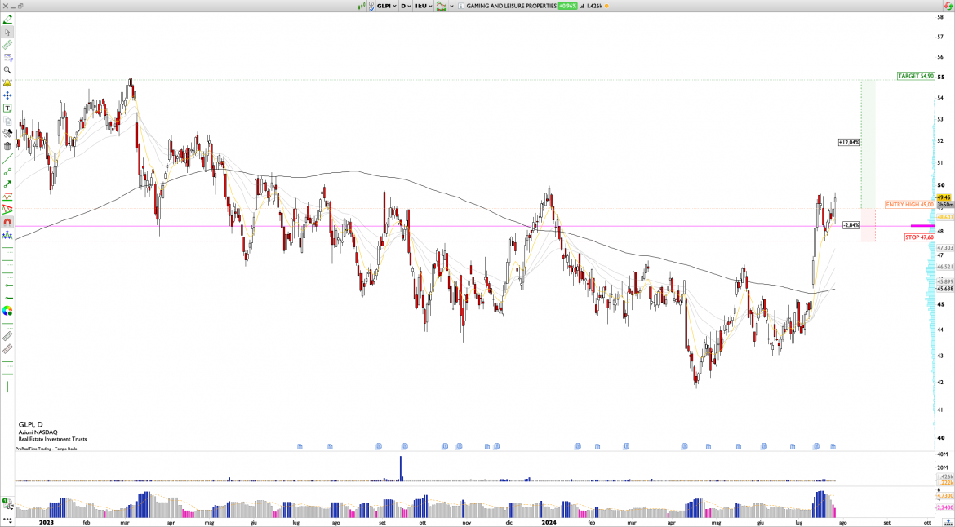The width and height of the screenshot is (955, 527).
Task: Expand the 1kU units dropdown
Action: 422,6
